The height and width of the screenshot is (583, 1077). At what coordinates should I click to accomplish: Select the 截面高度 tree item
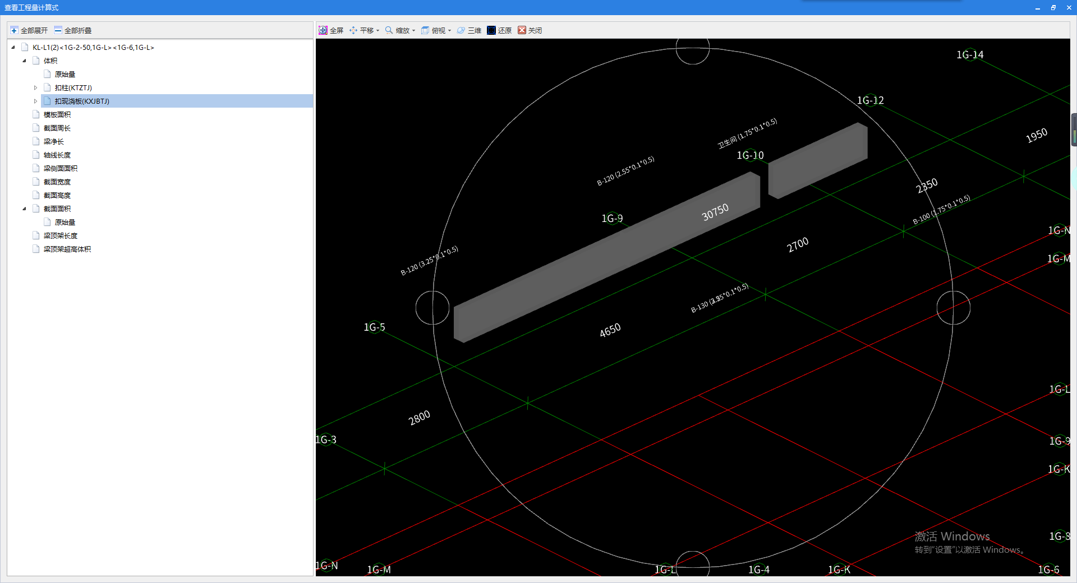[x=57, y=195]
